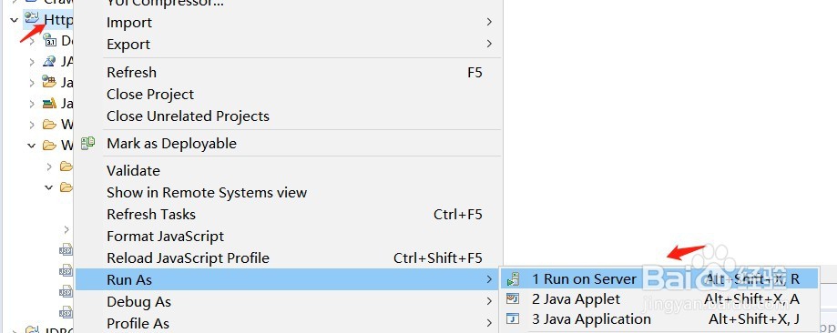Click the Mark as Deployable icon

click(87, 143)
